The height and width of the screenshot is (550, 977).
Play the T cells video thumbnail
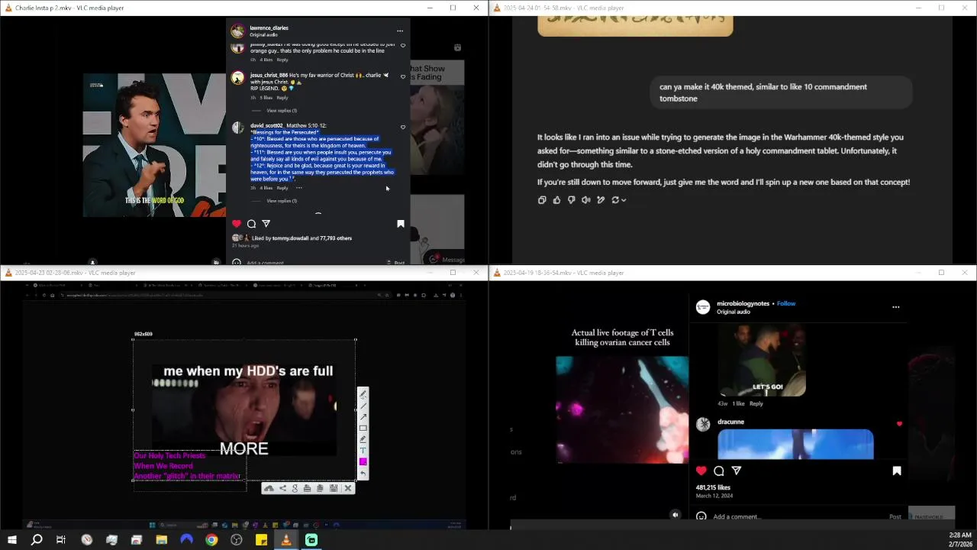622,409
